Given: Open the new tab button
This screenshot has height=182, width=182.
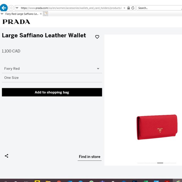Looking at the screenshot, I should pos(45,14).
